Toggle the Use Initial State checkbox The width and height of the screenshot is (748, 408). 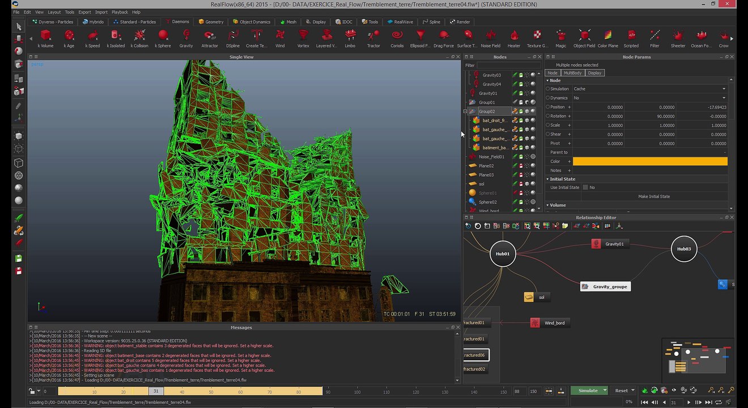coord(585,188)
